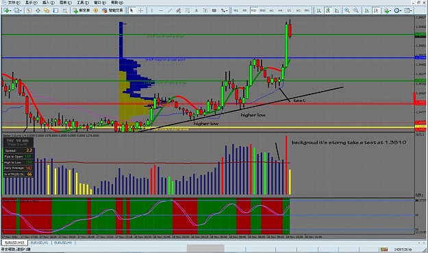Click the connection status bars icon
Screen dimensions: 428x253
coord(384,249)
